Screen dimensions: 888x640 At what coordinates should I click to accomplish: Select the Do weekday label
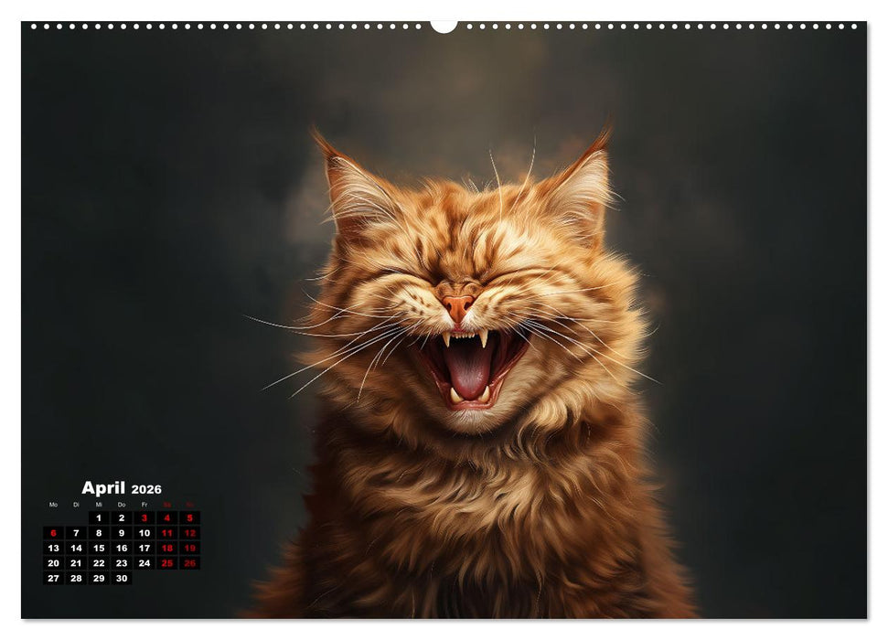tap(122, 505)
